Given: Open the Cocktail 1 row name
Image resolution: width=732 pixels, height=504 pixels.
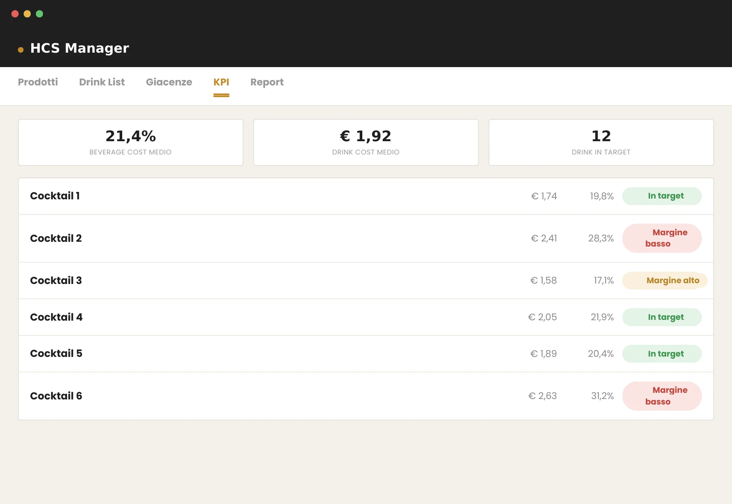Looking at the screenshot, I should (x=55, y=196).
